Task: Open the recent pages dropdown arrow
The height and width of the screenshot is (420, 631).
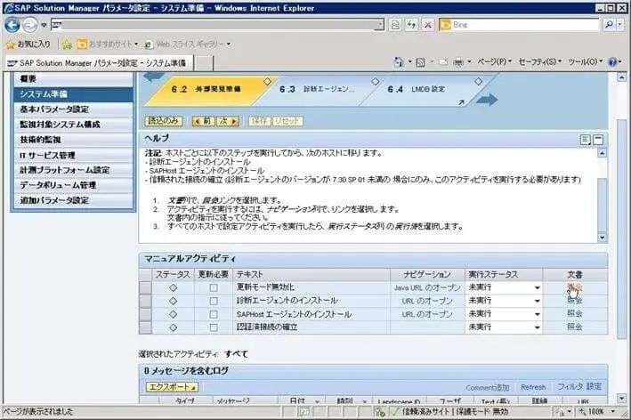Action: click(x=44, y=25)
